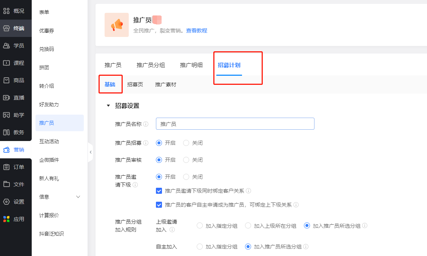The image size is (427, 256).
Task: Select 关闭 radio for 推广员招募
Action: (186, 143)
